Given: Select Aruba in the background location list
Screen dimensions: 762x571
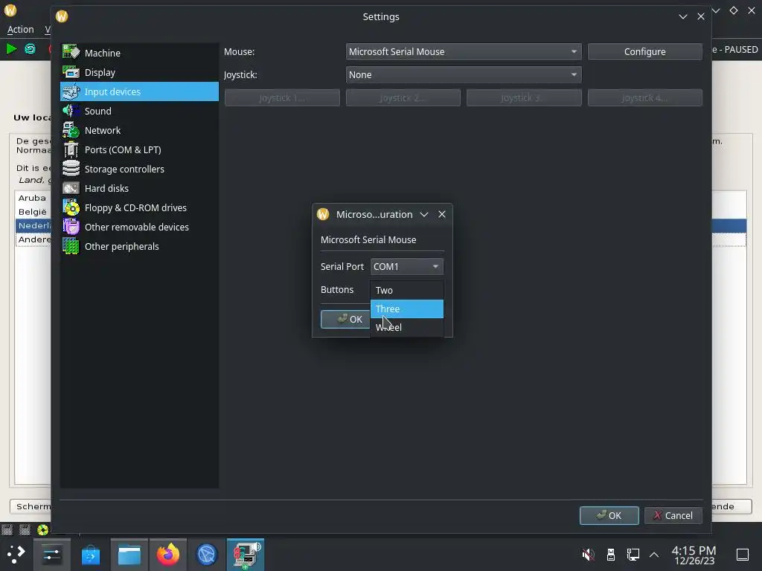Looking at the screenshot, I should pyautogui.click(x=32, y=198).
